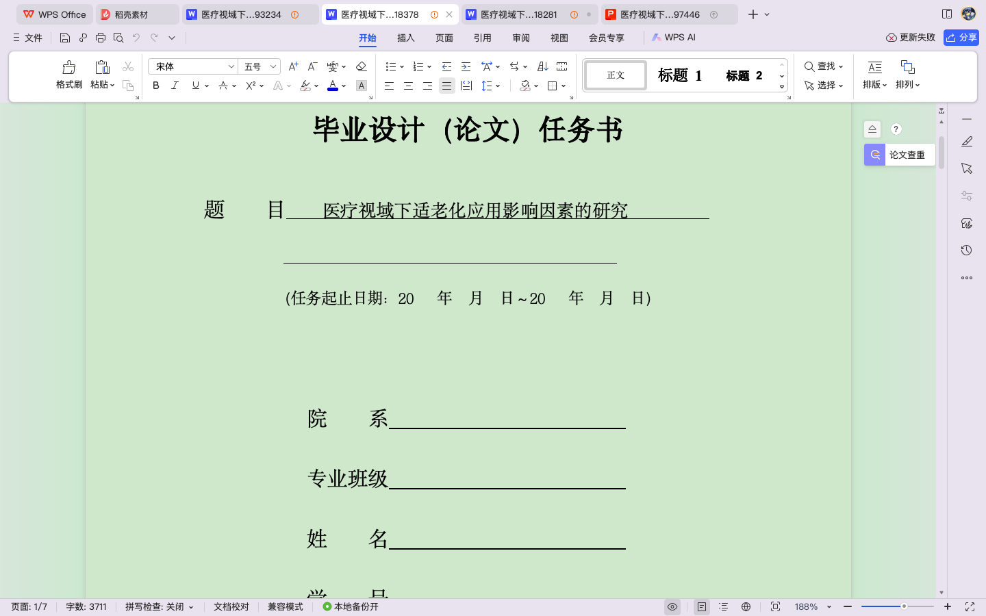Toggle italic formatting
This screenshot has width=986, height=616.
coord(175,86)
